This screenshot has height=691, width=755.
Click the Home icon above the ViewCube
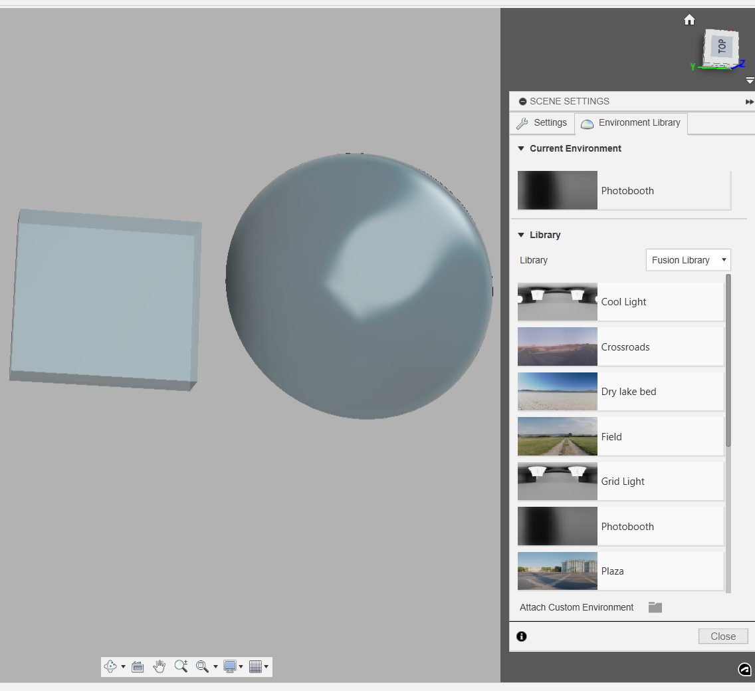click(689, 19)
